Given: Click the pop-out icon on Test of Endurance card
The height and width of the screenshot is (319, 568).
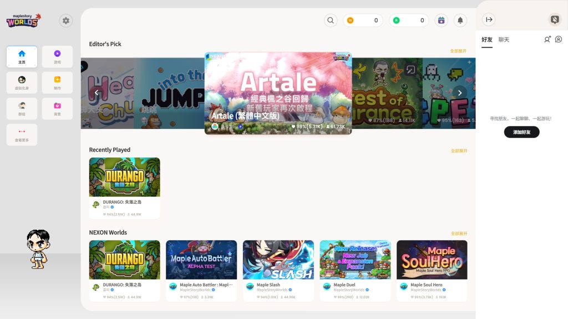Looking at the screenshot, I should [410, 69].
